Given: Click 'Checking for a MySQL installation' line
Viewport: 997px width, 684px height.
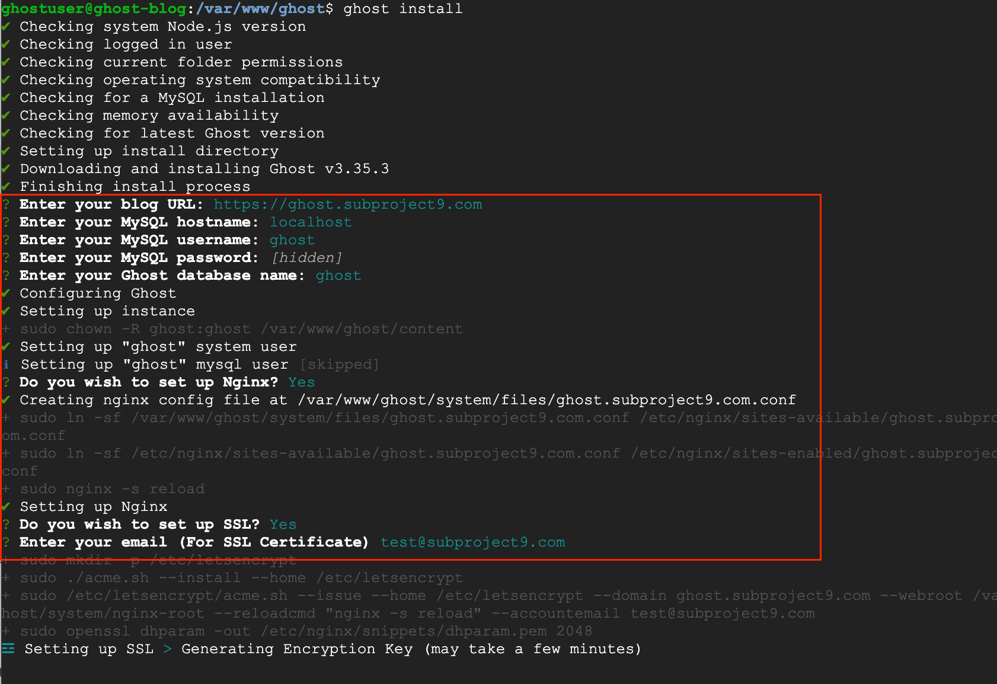Looking at the screenshot, I should click(172, 98).
